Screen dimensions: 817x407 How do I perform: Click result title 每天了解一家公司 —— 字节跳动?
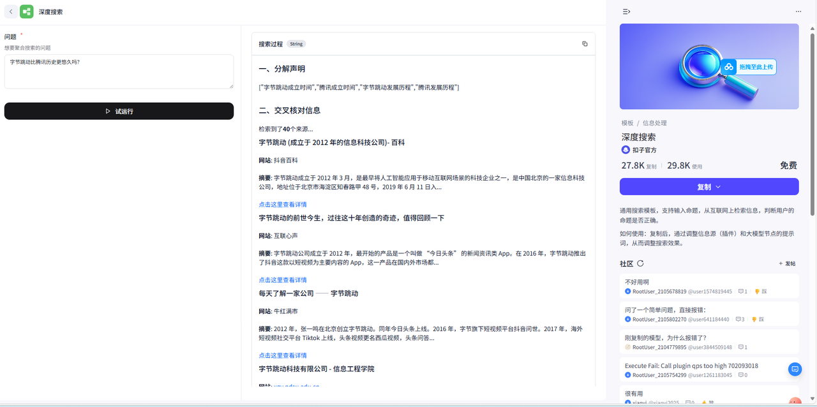[x=308, y=293]
